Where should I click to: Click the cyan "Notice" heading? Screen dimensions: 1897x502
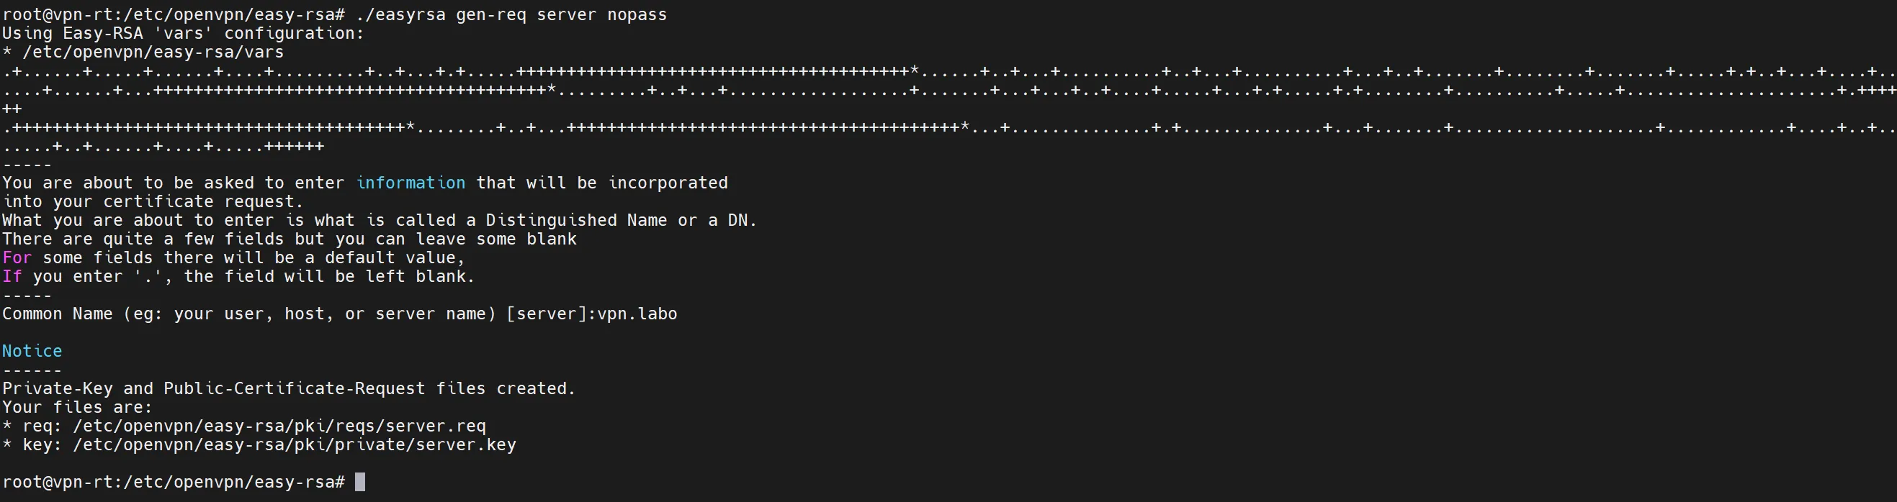[32, 351]
